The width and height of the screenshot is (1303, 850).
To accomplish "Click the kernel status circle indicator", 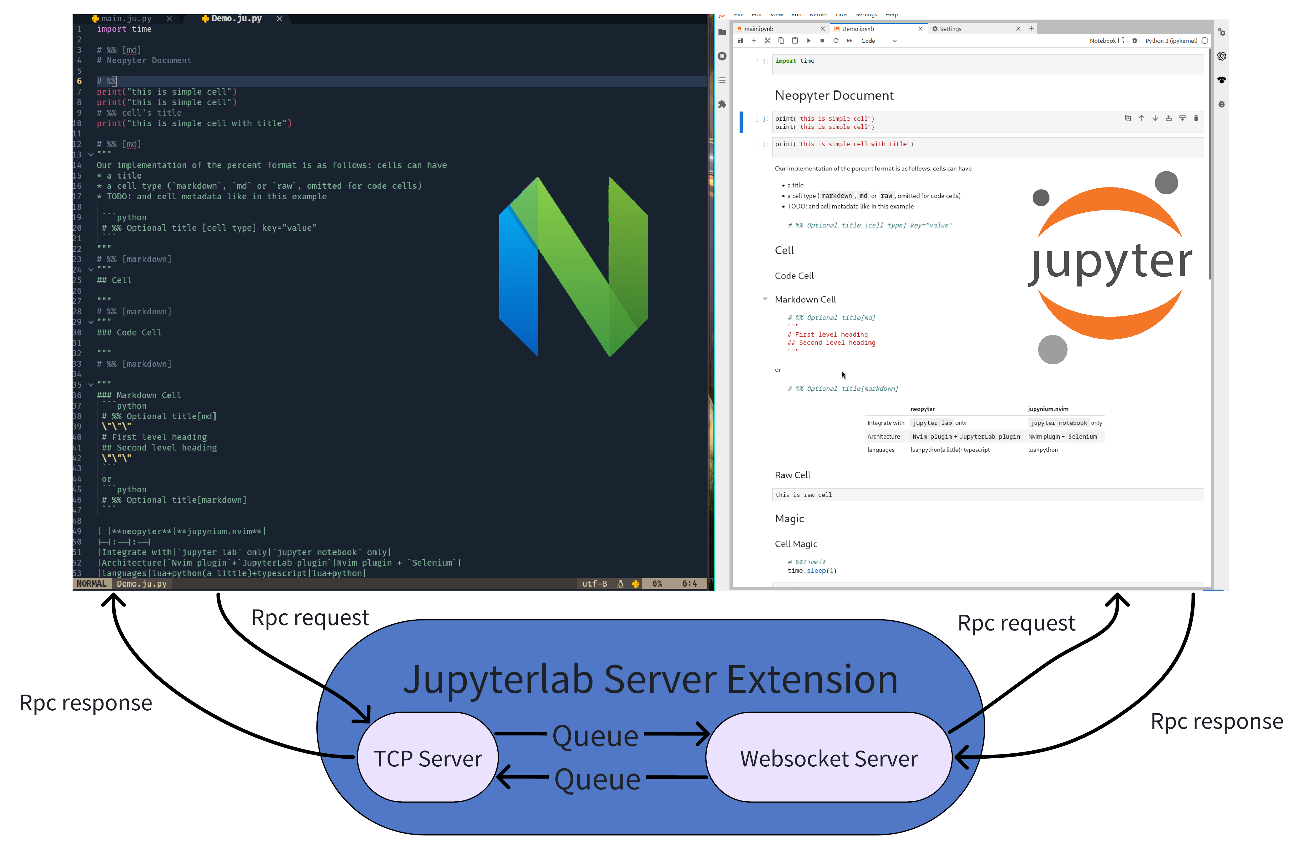I will [x=1205, y=41].
